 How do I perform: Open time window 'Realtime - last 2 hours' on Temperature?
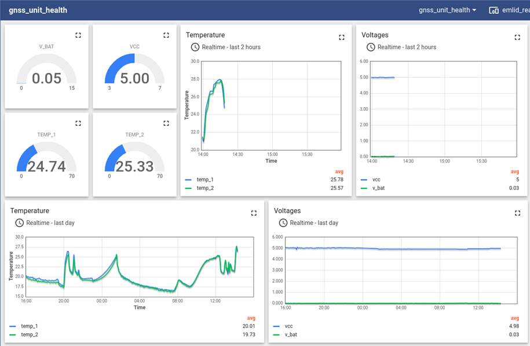pyautogui.click(x=226, y=47)
